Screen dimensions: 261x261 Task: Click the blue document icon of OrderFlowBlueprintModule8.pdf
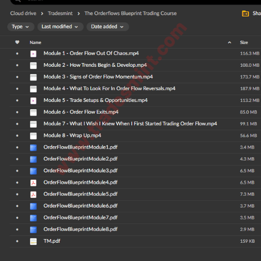tap(33, 230)
